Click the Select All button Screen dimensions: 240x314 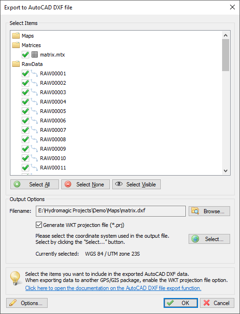click(34, 184)
